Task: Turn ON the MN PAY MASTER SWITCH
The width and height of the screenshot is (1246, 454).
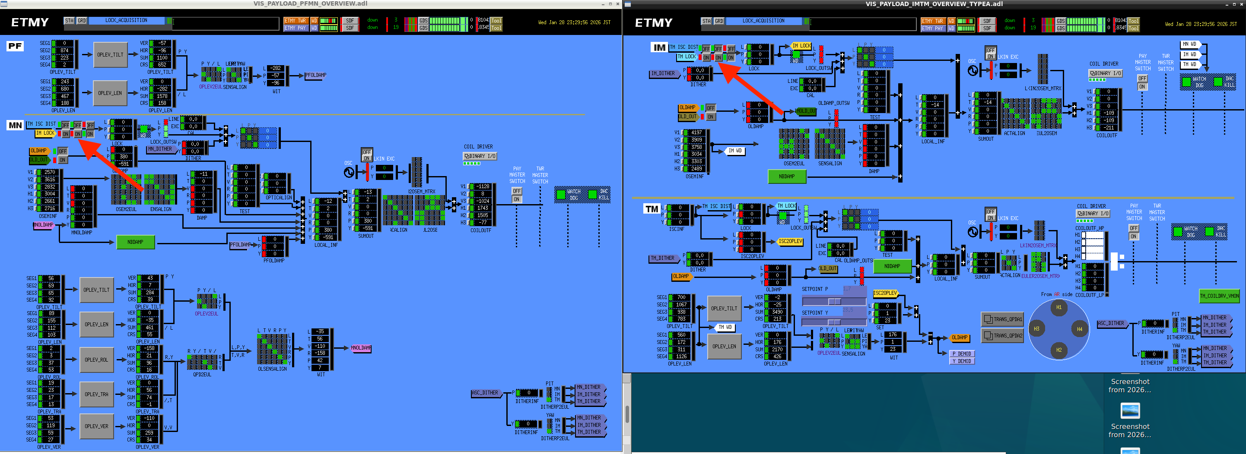Action: tap(517, 199)
